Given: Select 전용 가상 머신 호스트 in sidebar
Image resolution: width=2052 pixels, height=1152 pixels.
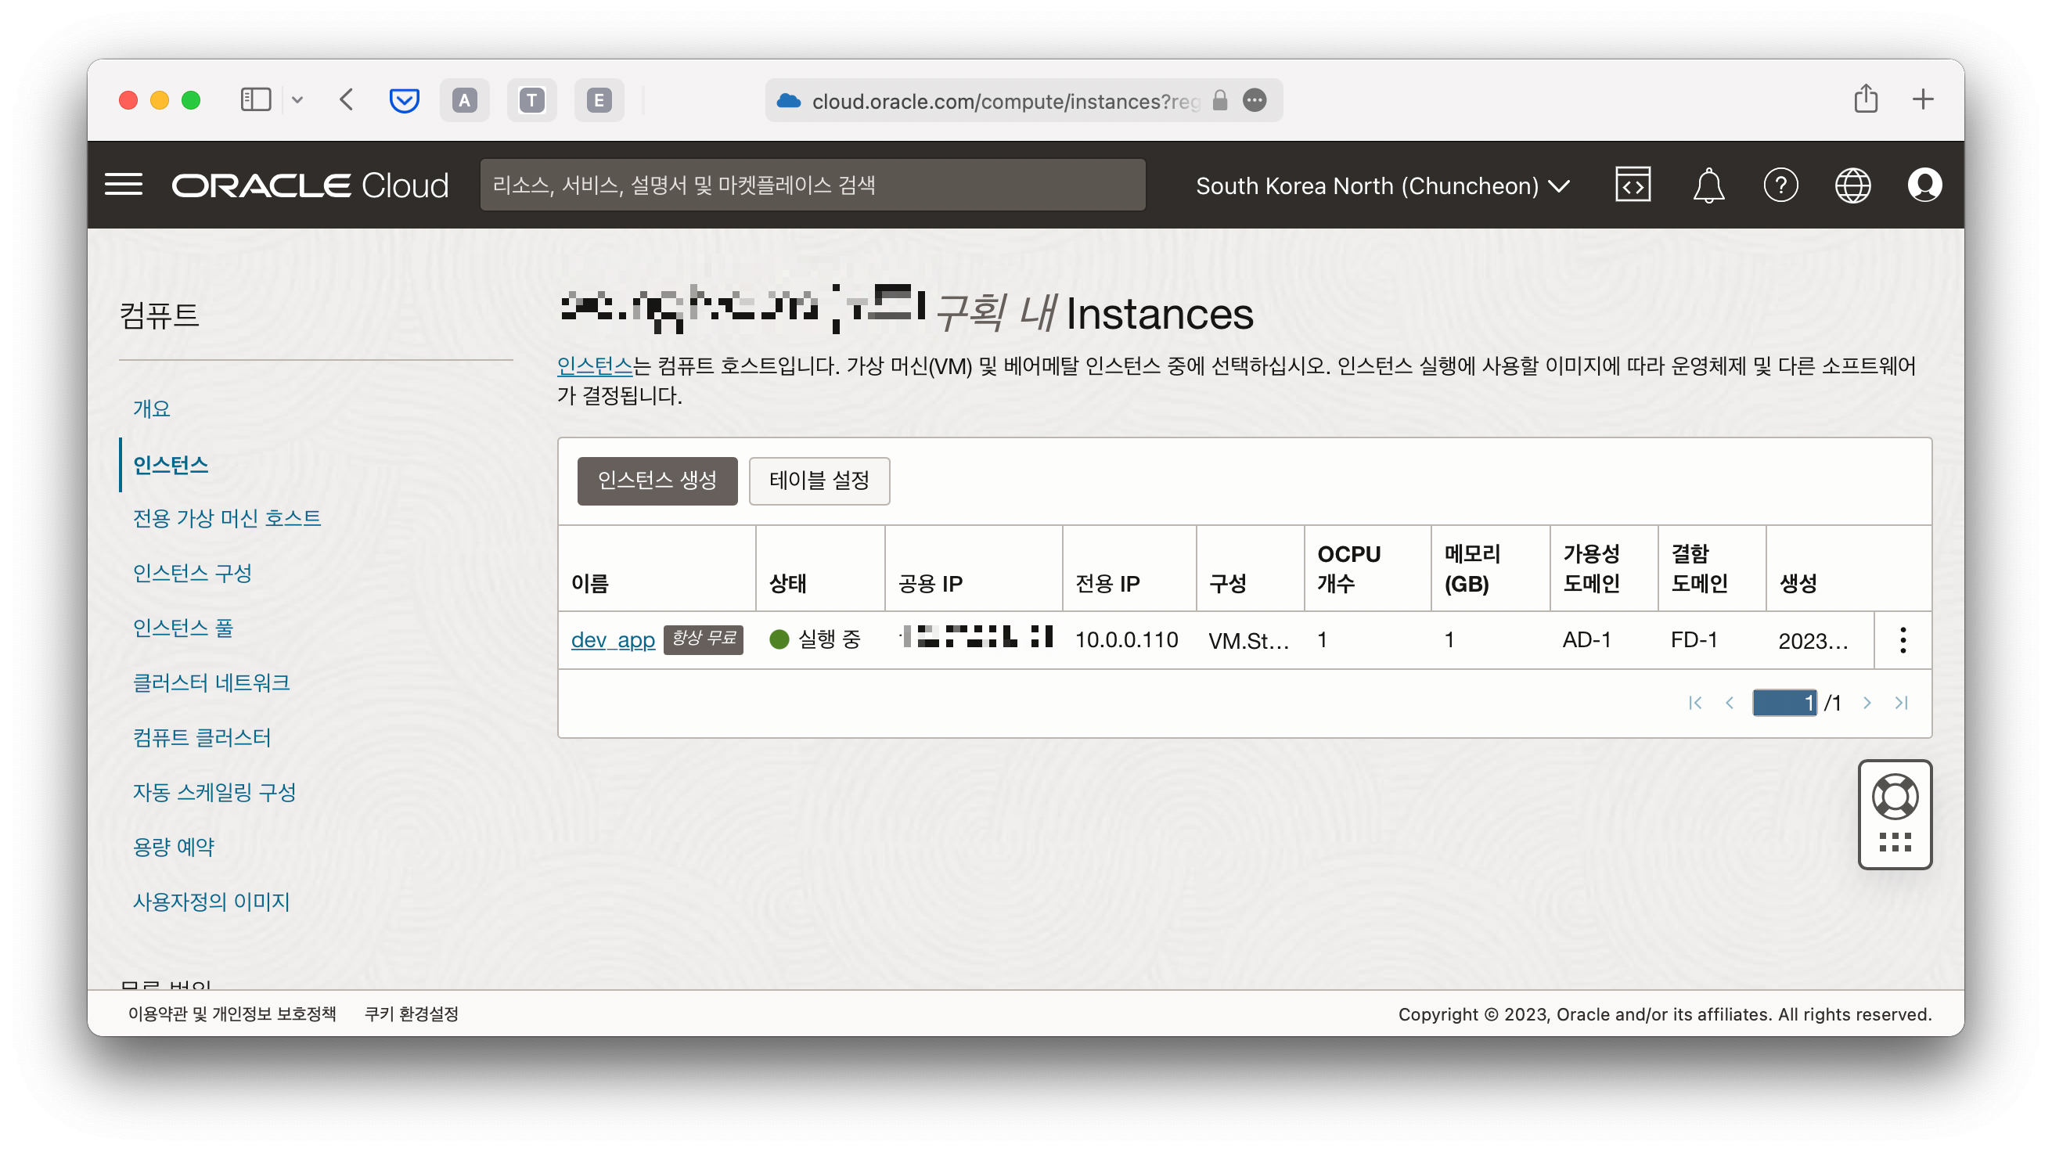Looking at the screenshot, I should tap(226, 518).
